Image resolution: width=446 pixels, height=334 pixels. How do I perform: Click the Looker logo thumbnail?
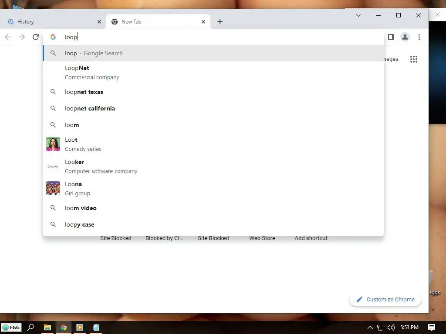coord(53,167)
